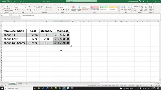
Task: Open the Accounting number format dropdown
Action: (x=69, y=7)
